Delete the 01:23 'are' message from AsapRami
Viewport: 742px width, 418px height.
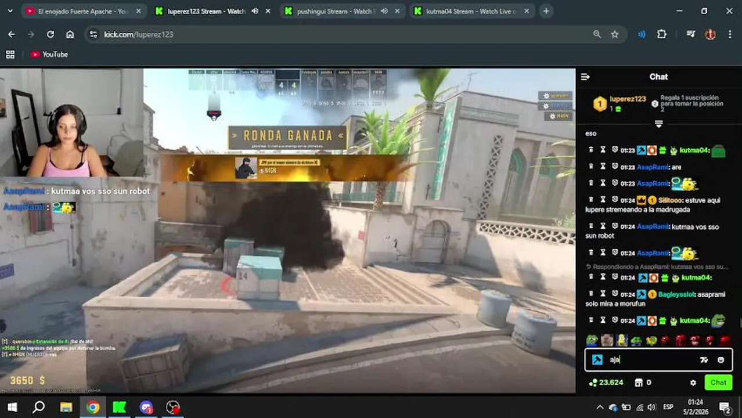pos(591,167)
